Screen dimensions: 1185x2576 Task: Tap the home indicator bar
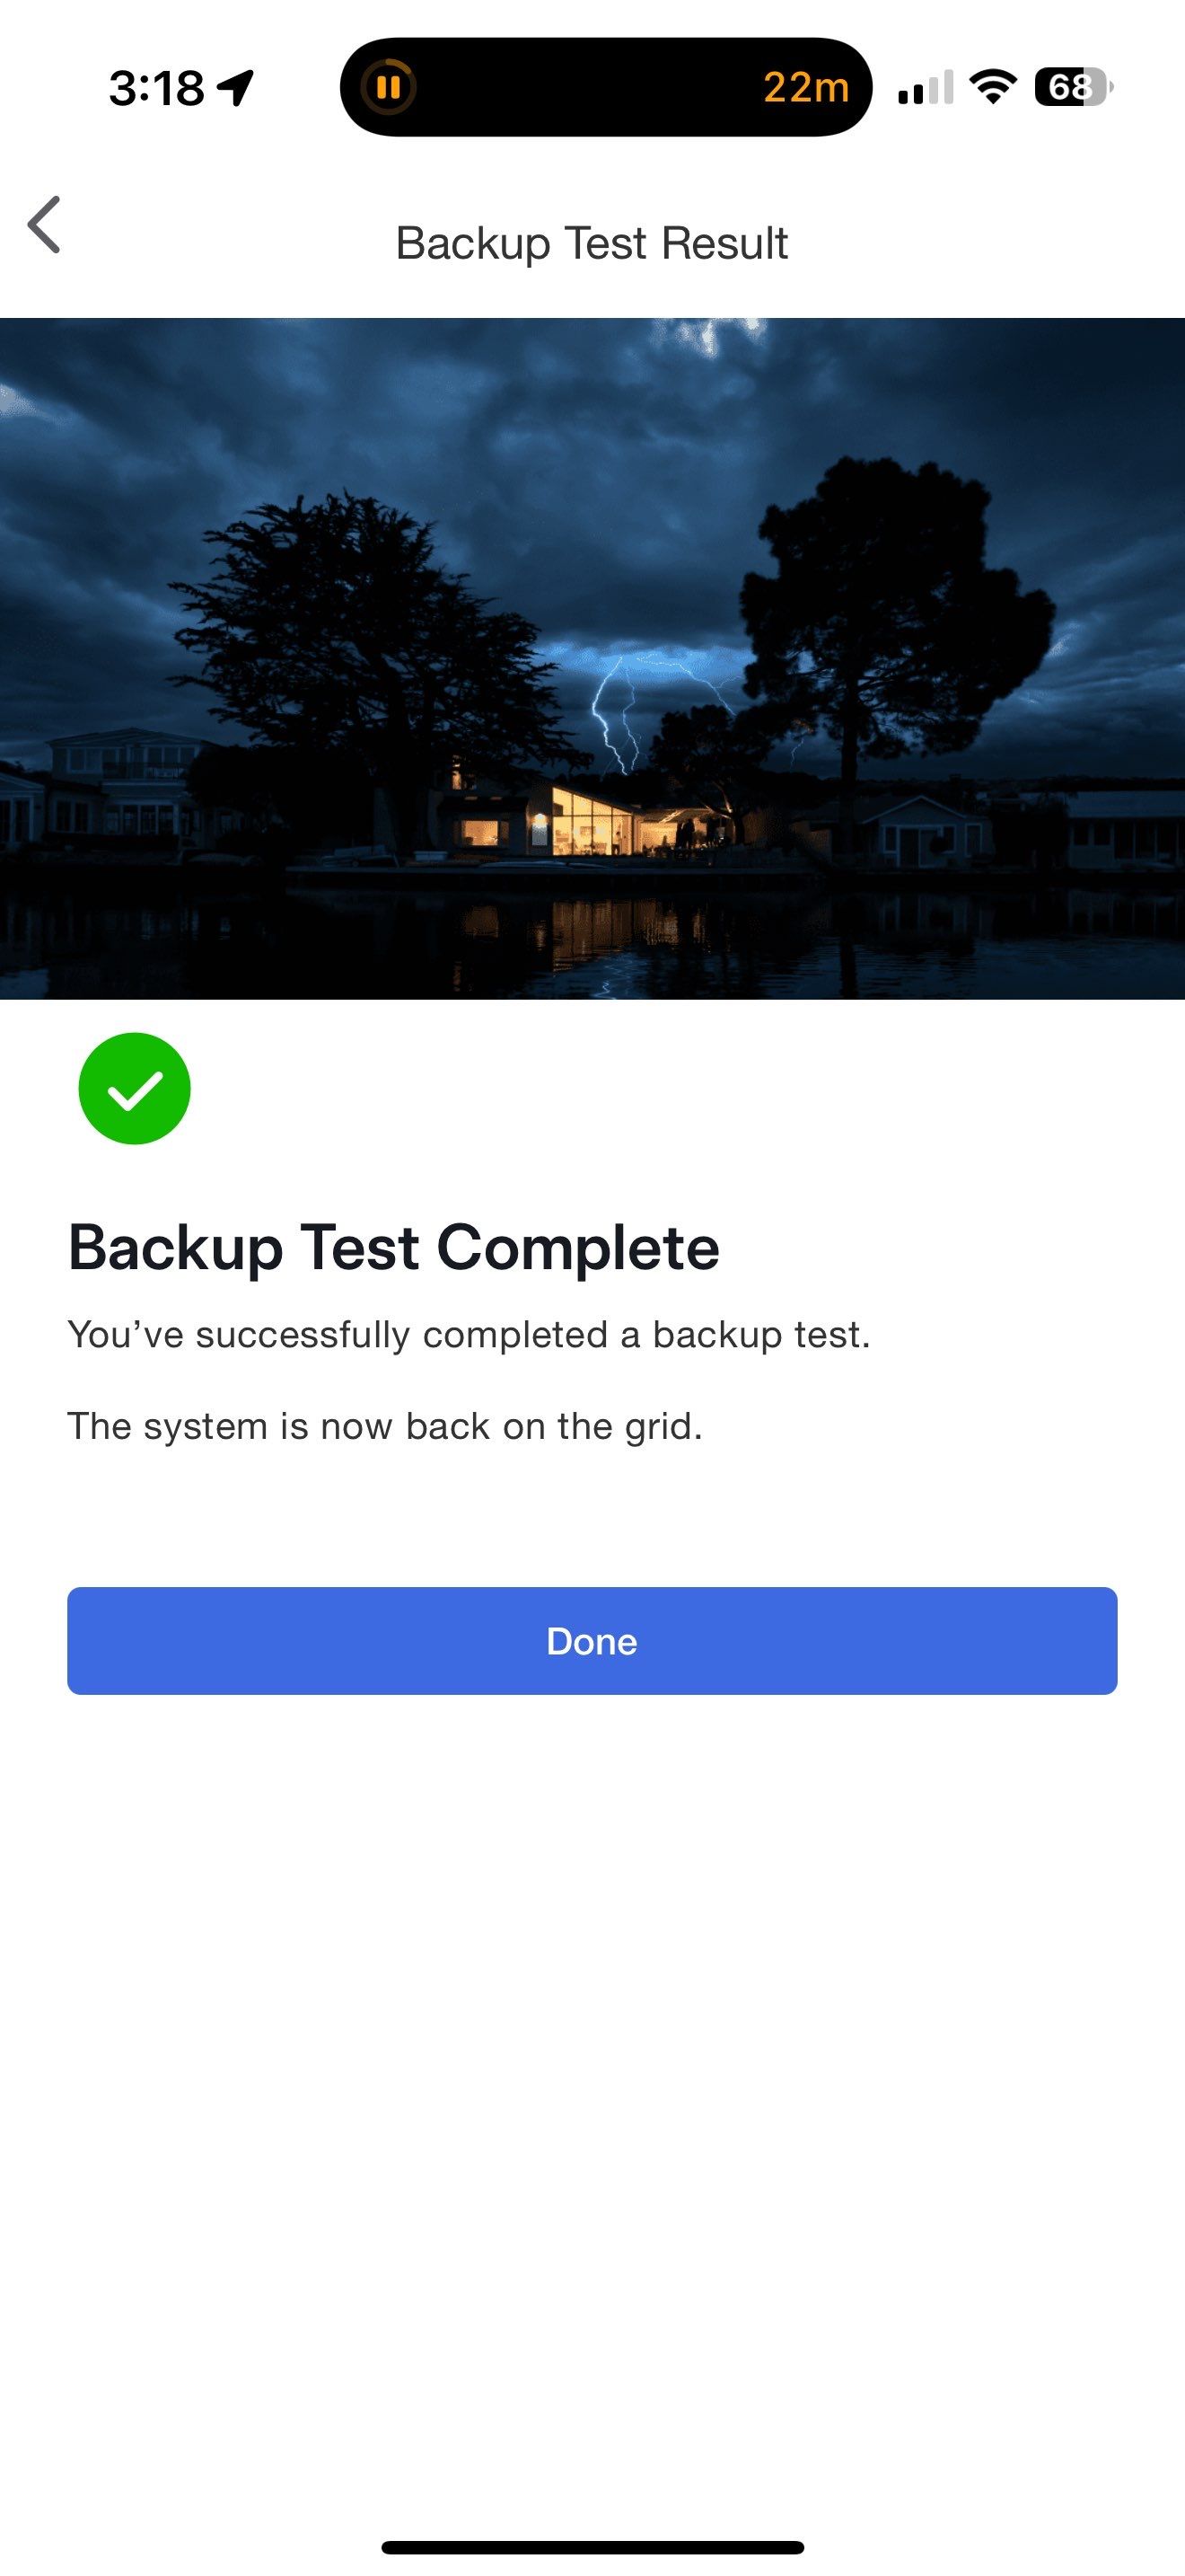[x=592, y=2547]
